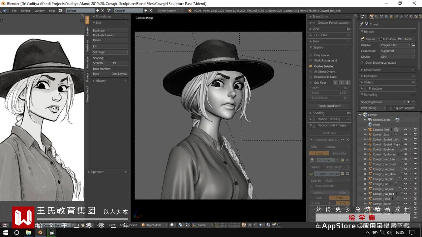Hide Cowgirl_Hat in the outliner
Screen dimensions: 422x237
[x=406, y=184]
